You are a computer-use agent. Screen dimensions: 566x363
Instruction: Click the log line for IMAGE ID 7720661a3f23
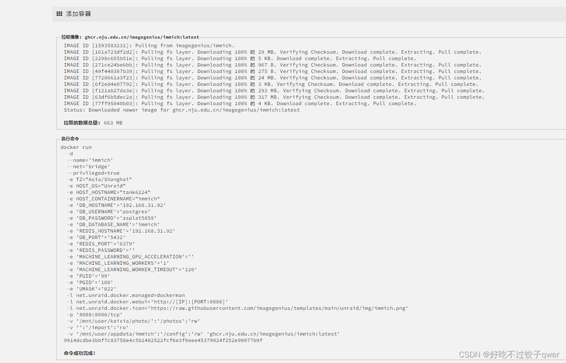coord(273,78)
